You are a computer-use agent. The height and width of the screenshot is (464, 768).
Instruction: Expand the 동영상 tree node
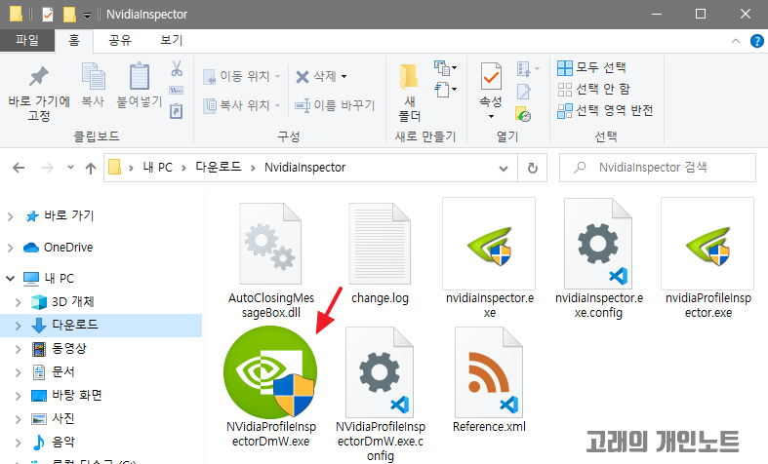point(19,349)
